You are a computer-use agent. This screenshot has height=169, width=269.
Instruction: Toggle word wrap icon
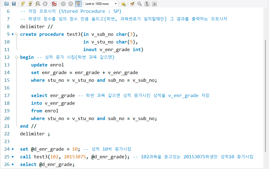coord(154,4)
